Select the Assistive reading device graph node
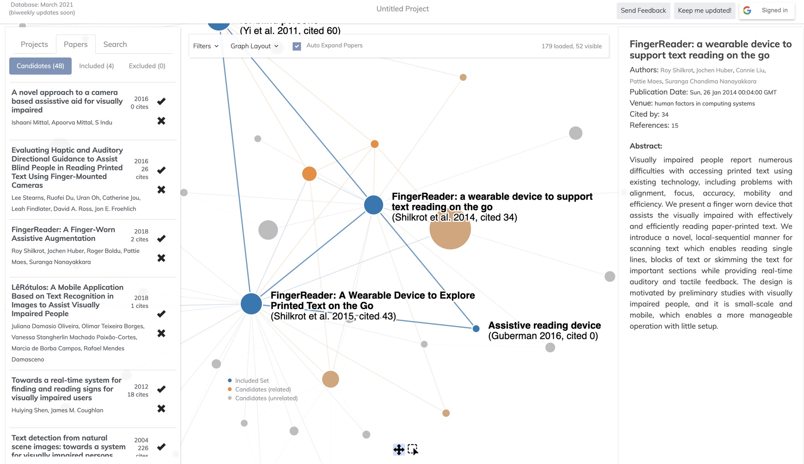The image size is (804, 464). click(476, 329)
